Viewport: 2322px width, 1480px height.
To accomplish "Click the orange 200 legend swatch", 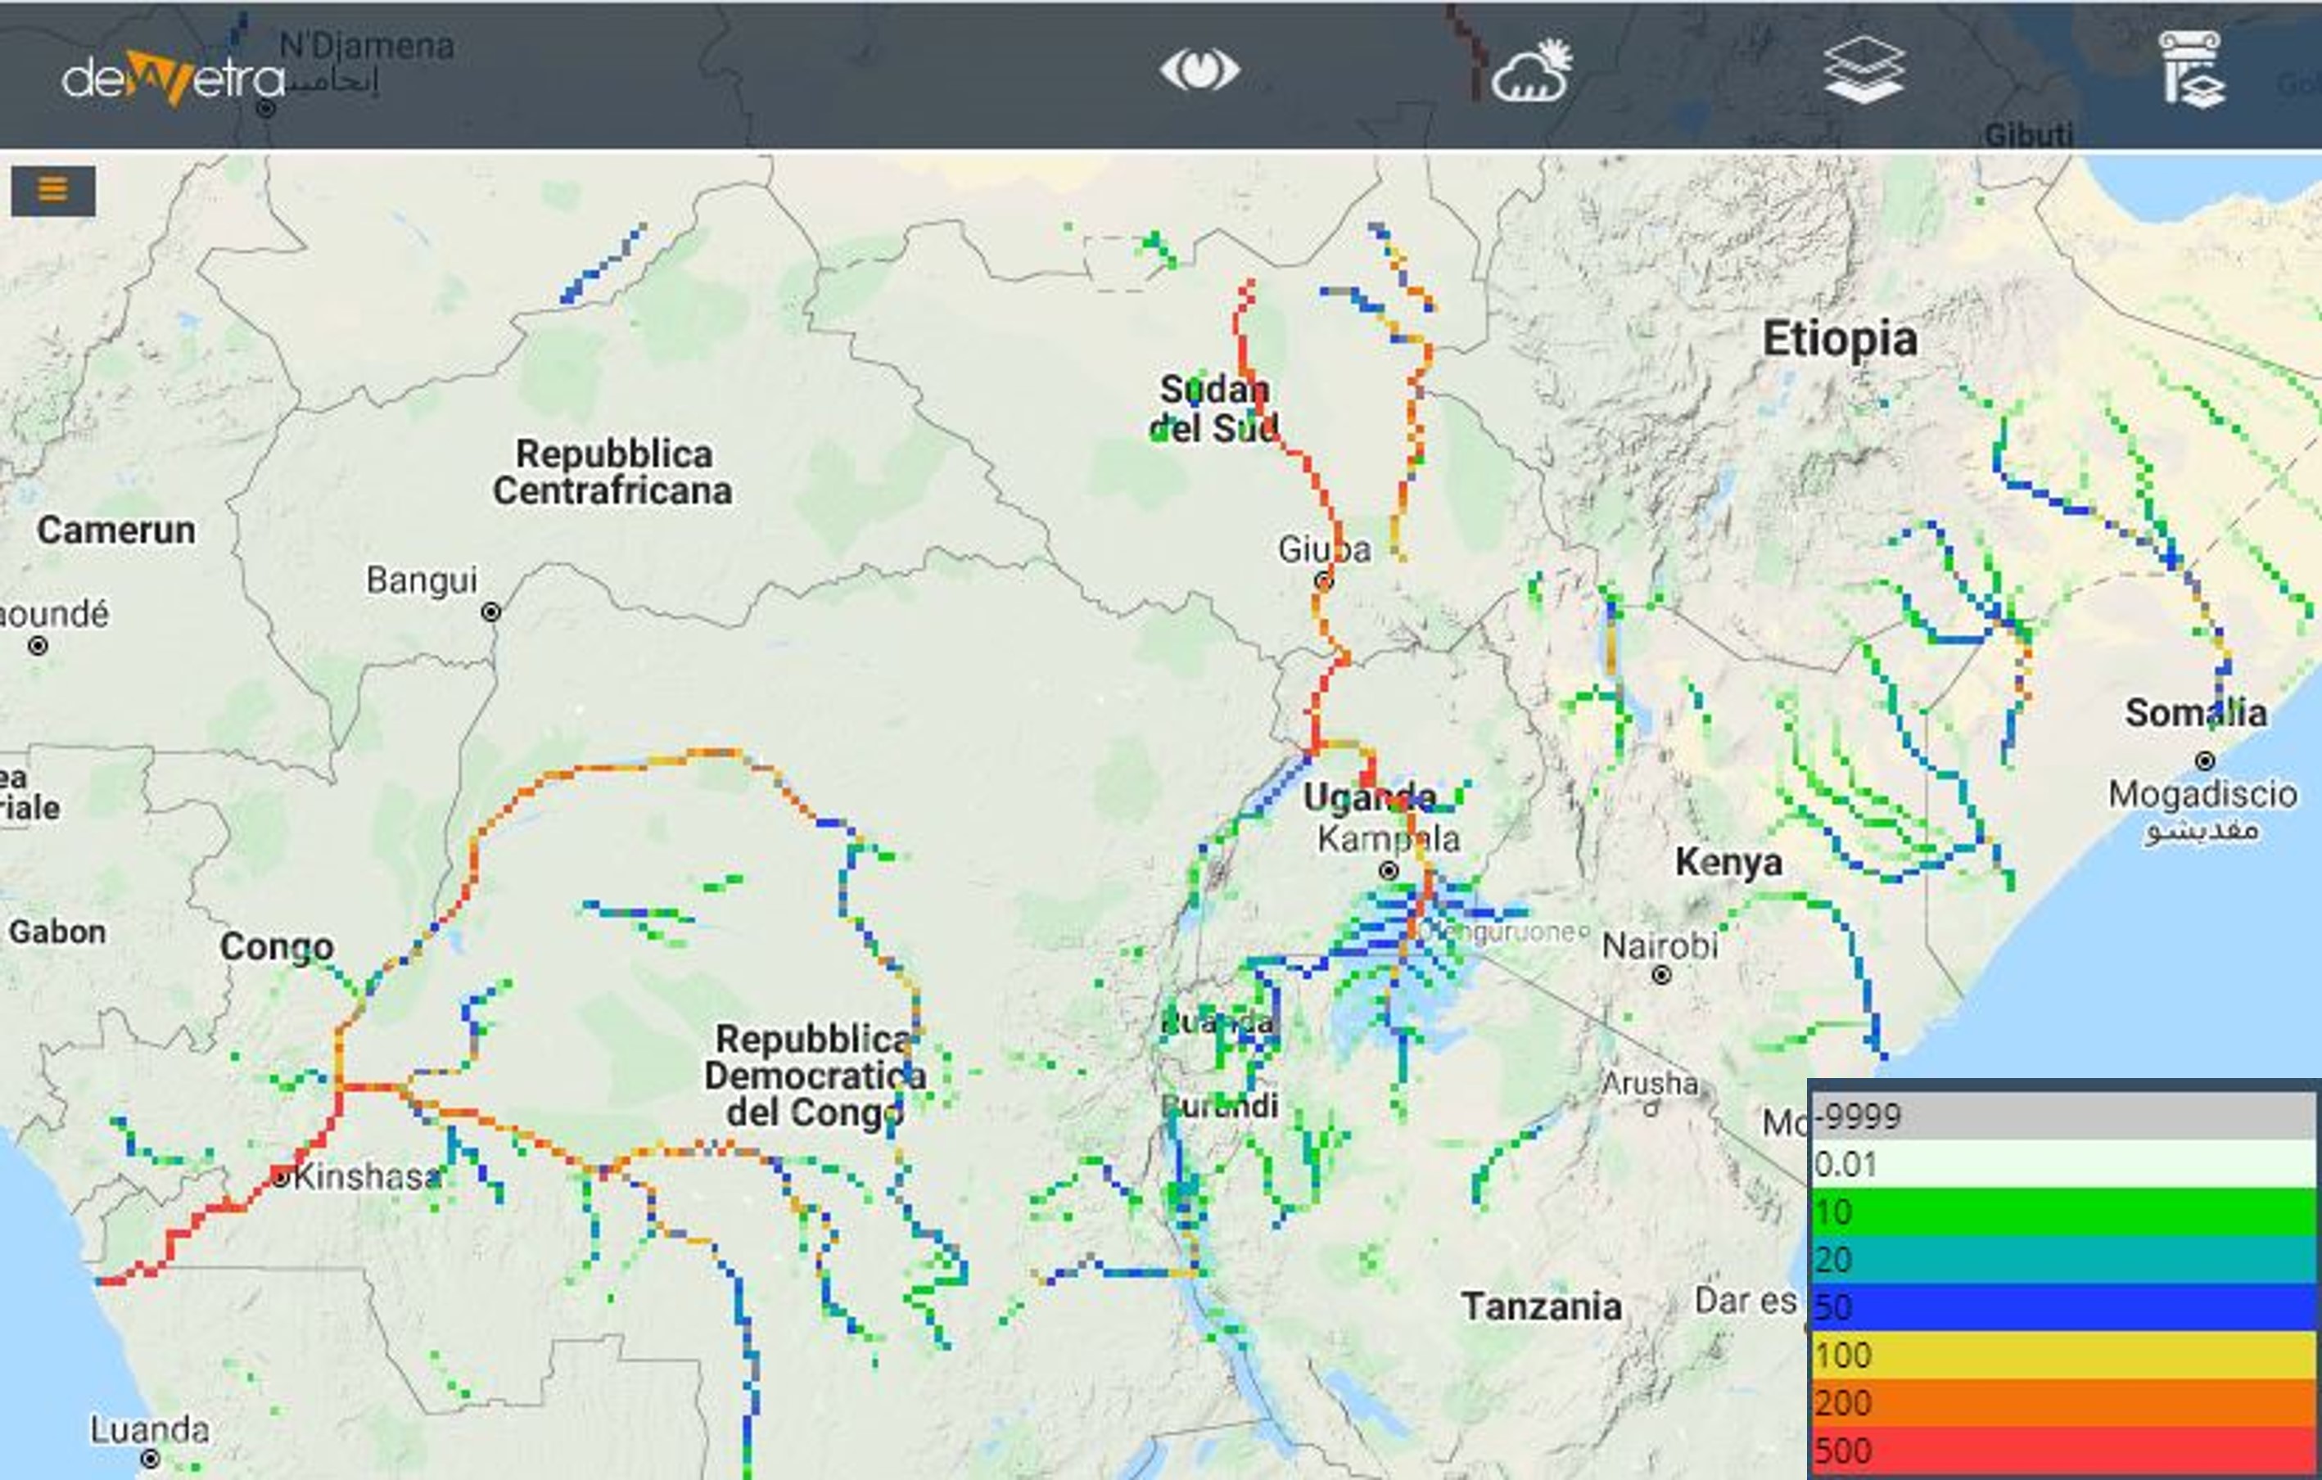I will (2063, 1403).
